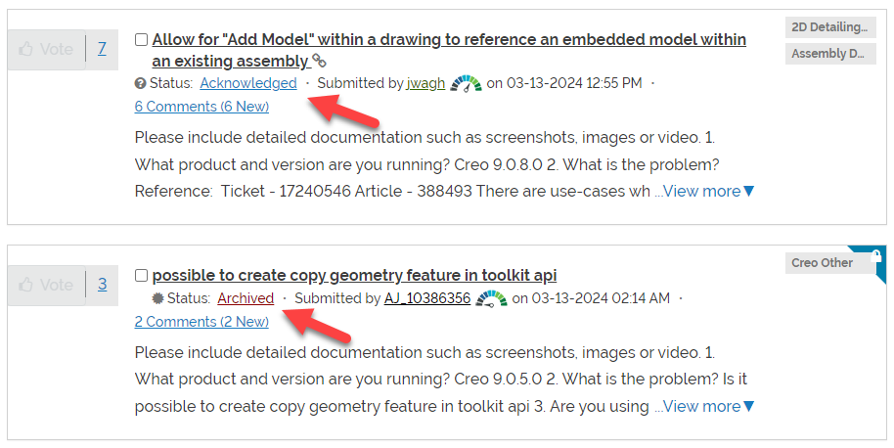Screen dimensions: 894x448
Task: Filter by the 2D Detailing label tag
Action: 830,26
